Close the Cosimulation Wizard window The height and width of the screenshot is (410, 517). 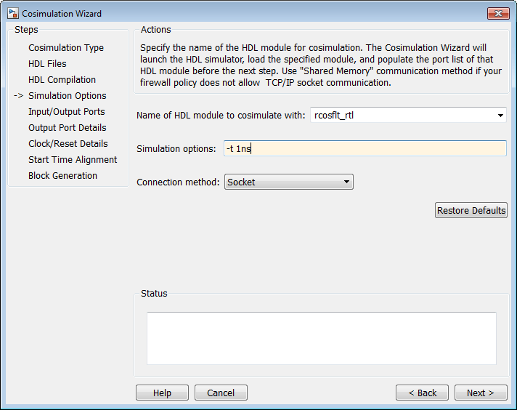497,13
